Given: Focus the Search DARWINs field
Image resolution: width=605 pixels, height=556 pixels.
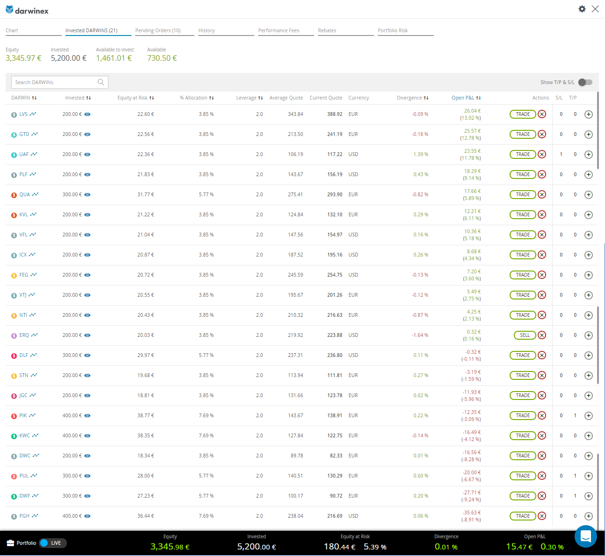Looking at the screenshot, I should coord(60,82).
